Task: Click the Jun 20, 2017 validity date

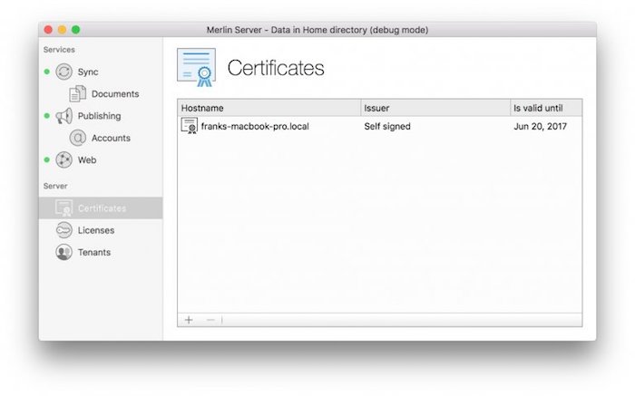Action: [541, 126]
